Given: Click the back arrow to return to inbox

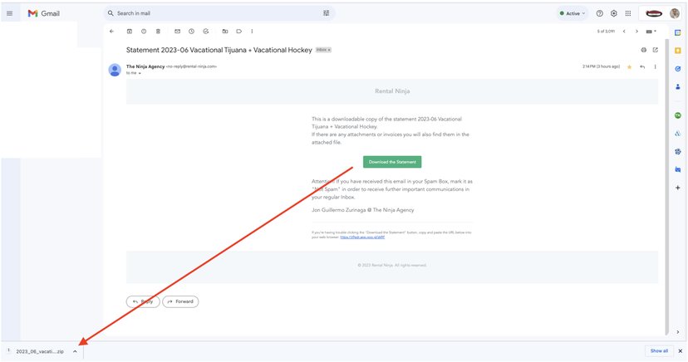Looking at the screenshot, I should 111,32.
